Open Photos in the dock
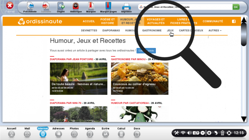 [74, 134]
